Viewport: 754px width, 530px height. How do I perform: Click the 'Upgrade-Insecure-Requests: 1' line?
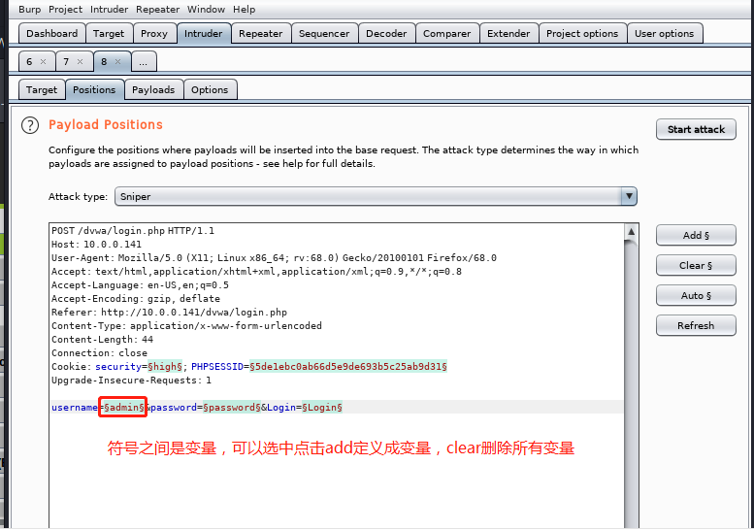131,381
